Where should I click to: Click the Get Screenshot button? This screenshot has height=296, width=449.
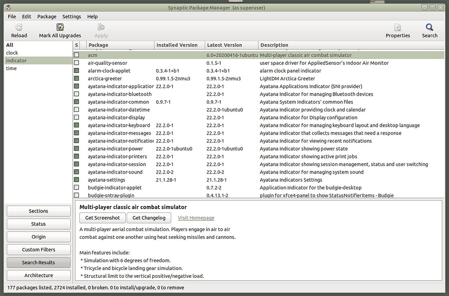pyautogui.click(x=102, y=218)
